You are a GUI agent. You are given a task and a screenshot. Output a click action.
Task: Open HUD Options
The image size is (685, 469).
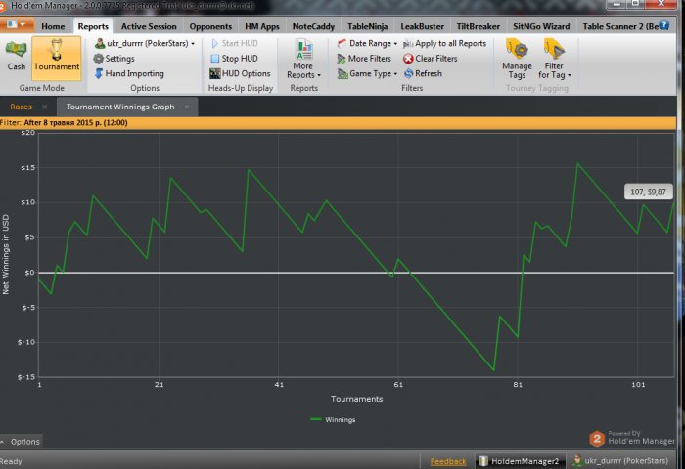(x=240, y=73)
